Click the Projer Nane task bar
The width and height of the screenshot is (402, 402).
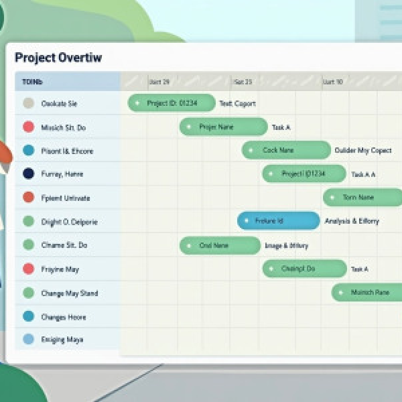pos(223,127)
